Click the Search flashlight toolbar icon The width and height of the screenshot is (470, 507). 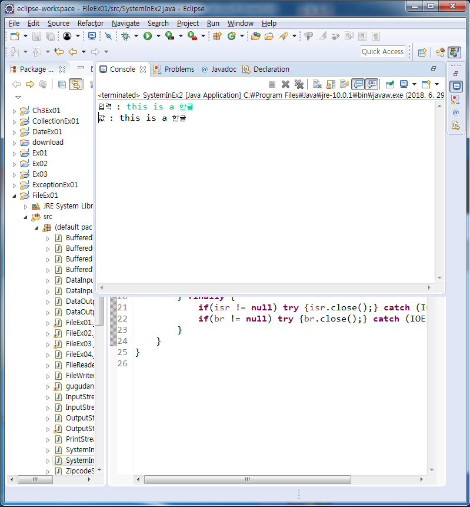(x=284, y=37)
